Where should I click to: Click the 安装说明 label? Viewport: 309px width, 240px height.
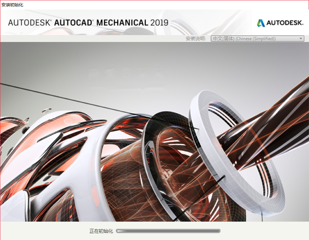coord(196,39)
